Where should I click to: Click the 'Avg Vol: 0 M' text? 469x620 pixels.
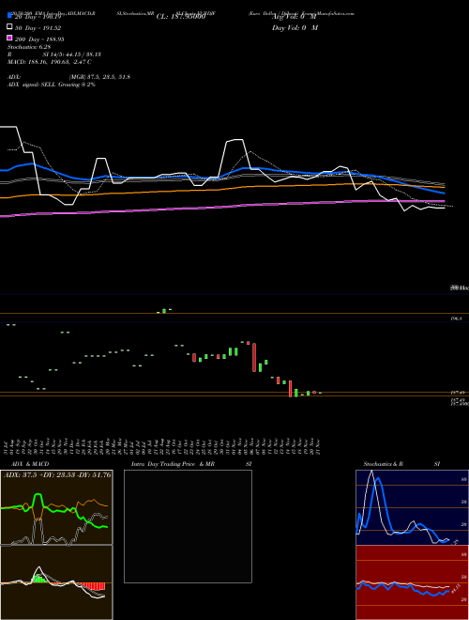click(294, 17)
